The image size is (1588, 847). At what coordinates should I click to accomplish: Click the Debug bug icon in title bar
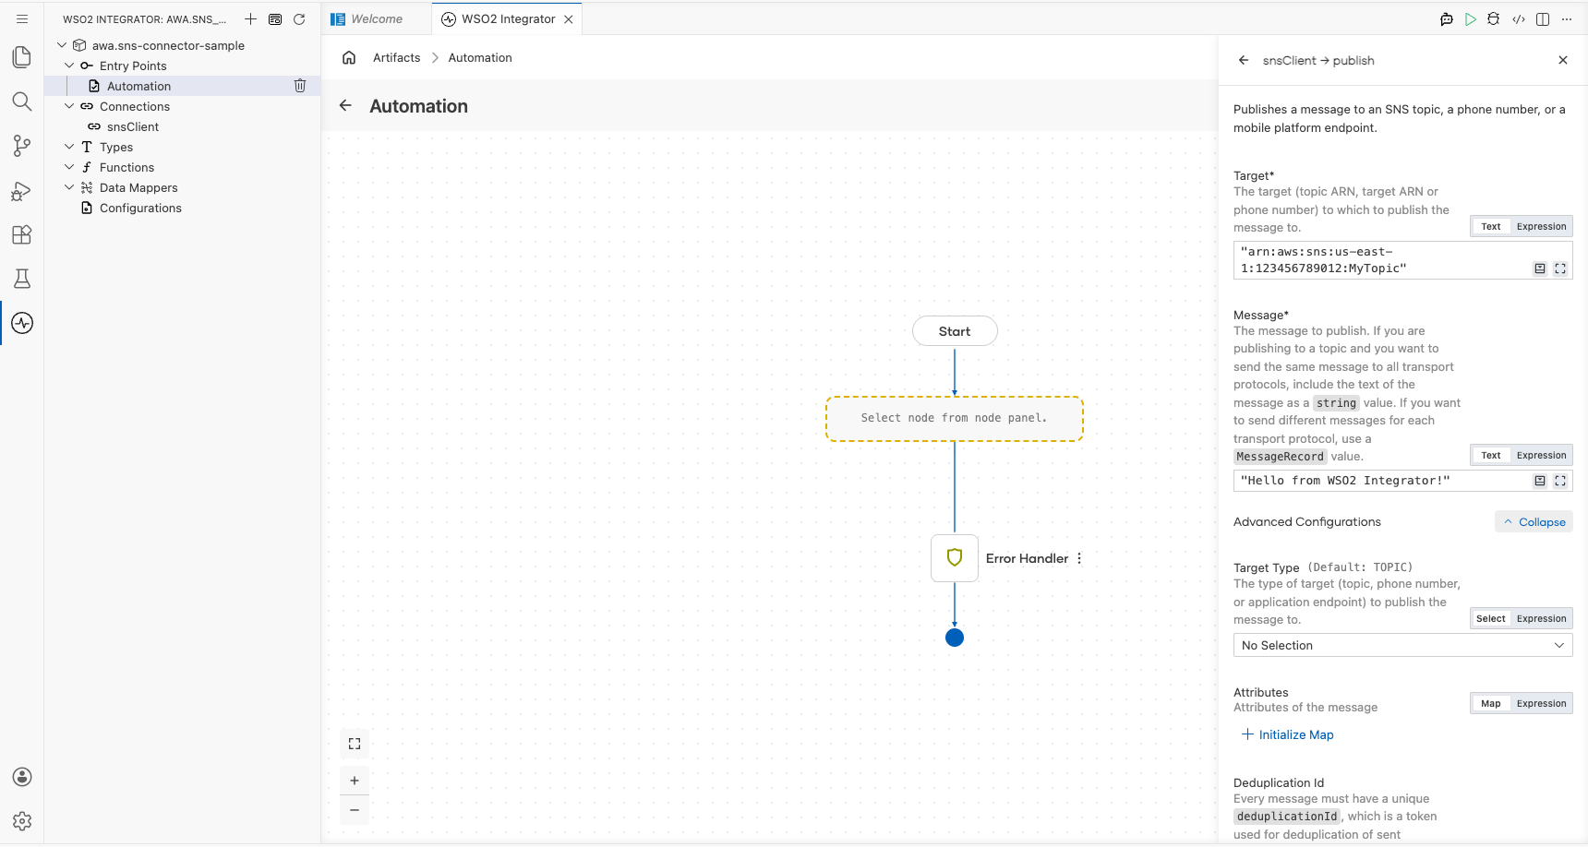pos(1494,18)
